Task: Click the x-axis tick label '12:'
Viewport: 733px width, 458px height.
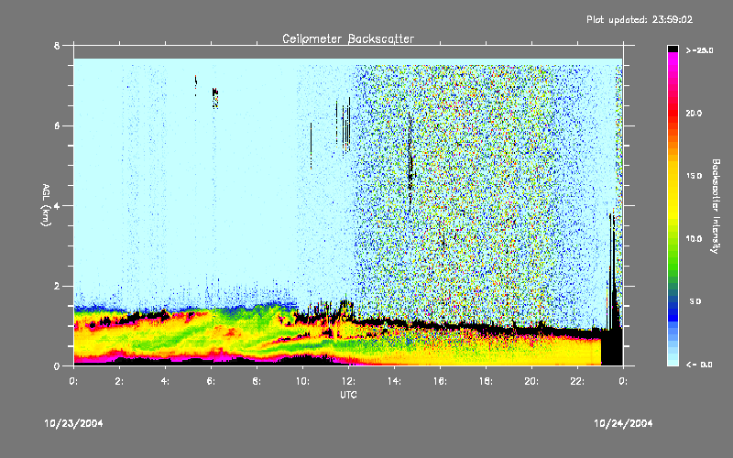Action: (348, 381)
